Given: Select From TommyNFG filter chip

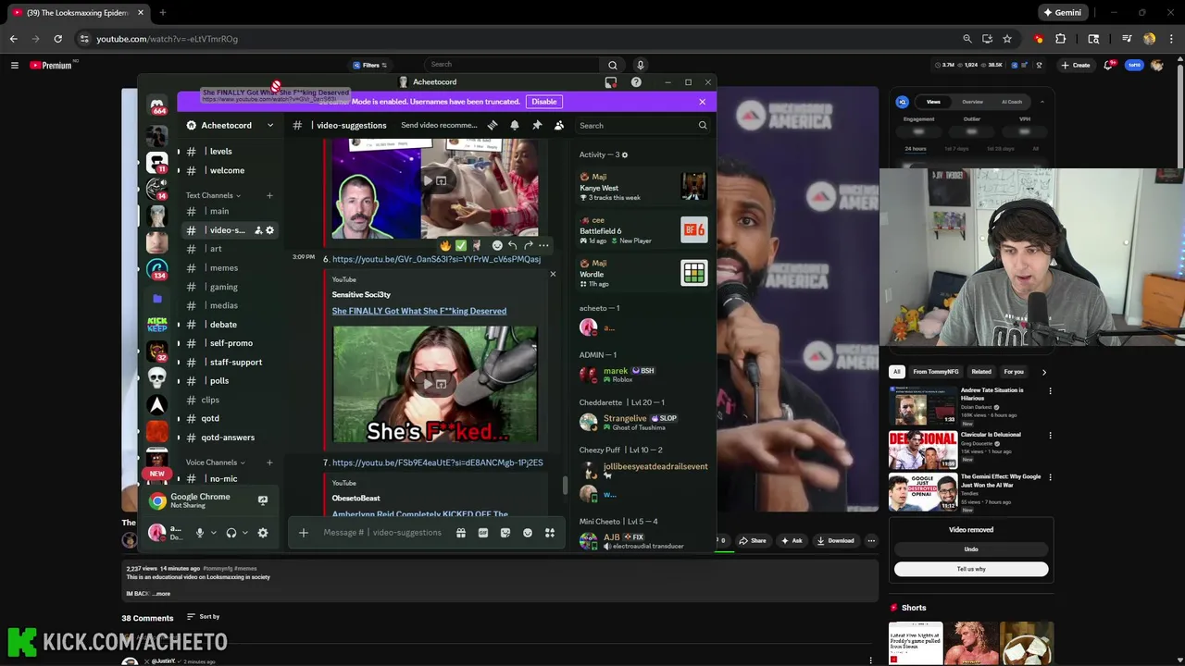Looking at the screenshot, I should tap(936, 372).
